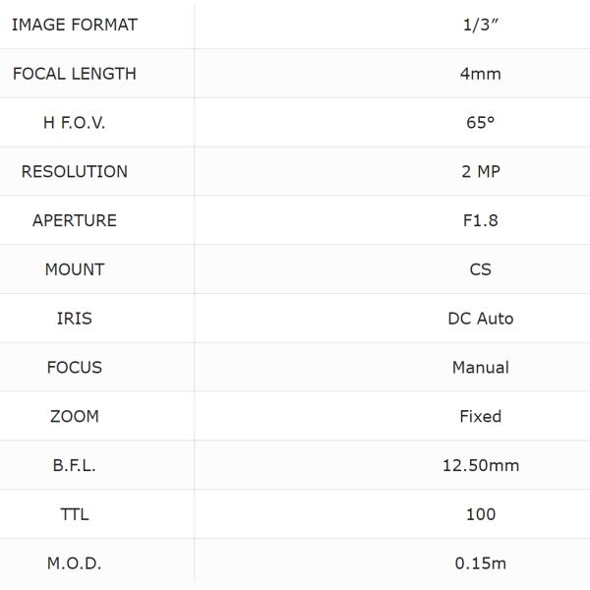
Task: Click the 1/3″ image format value
Action: [480, 25]
